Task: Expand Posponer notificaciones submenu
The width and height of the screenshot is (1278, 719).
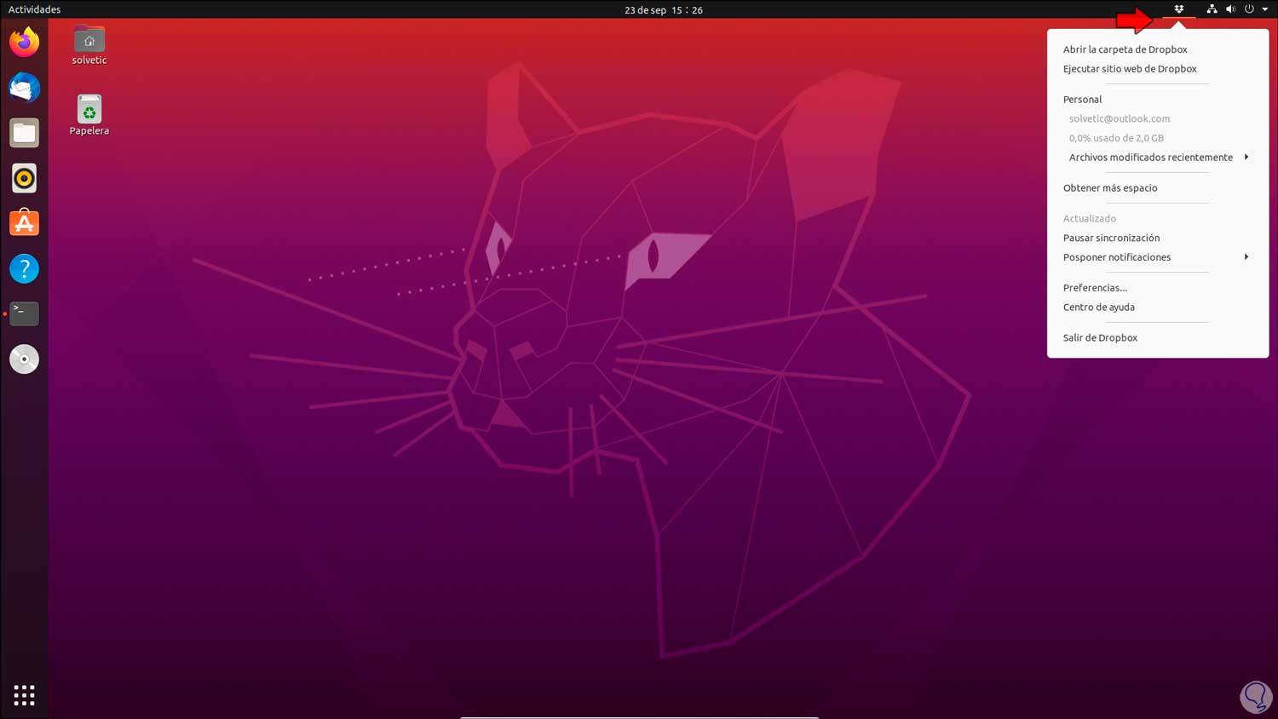Action: coord(1158,257)
